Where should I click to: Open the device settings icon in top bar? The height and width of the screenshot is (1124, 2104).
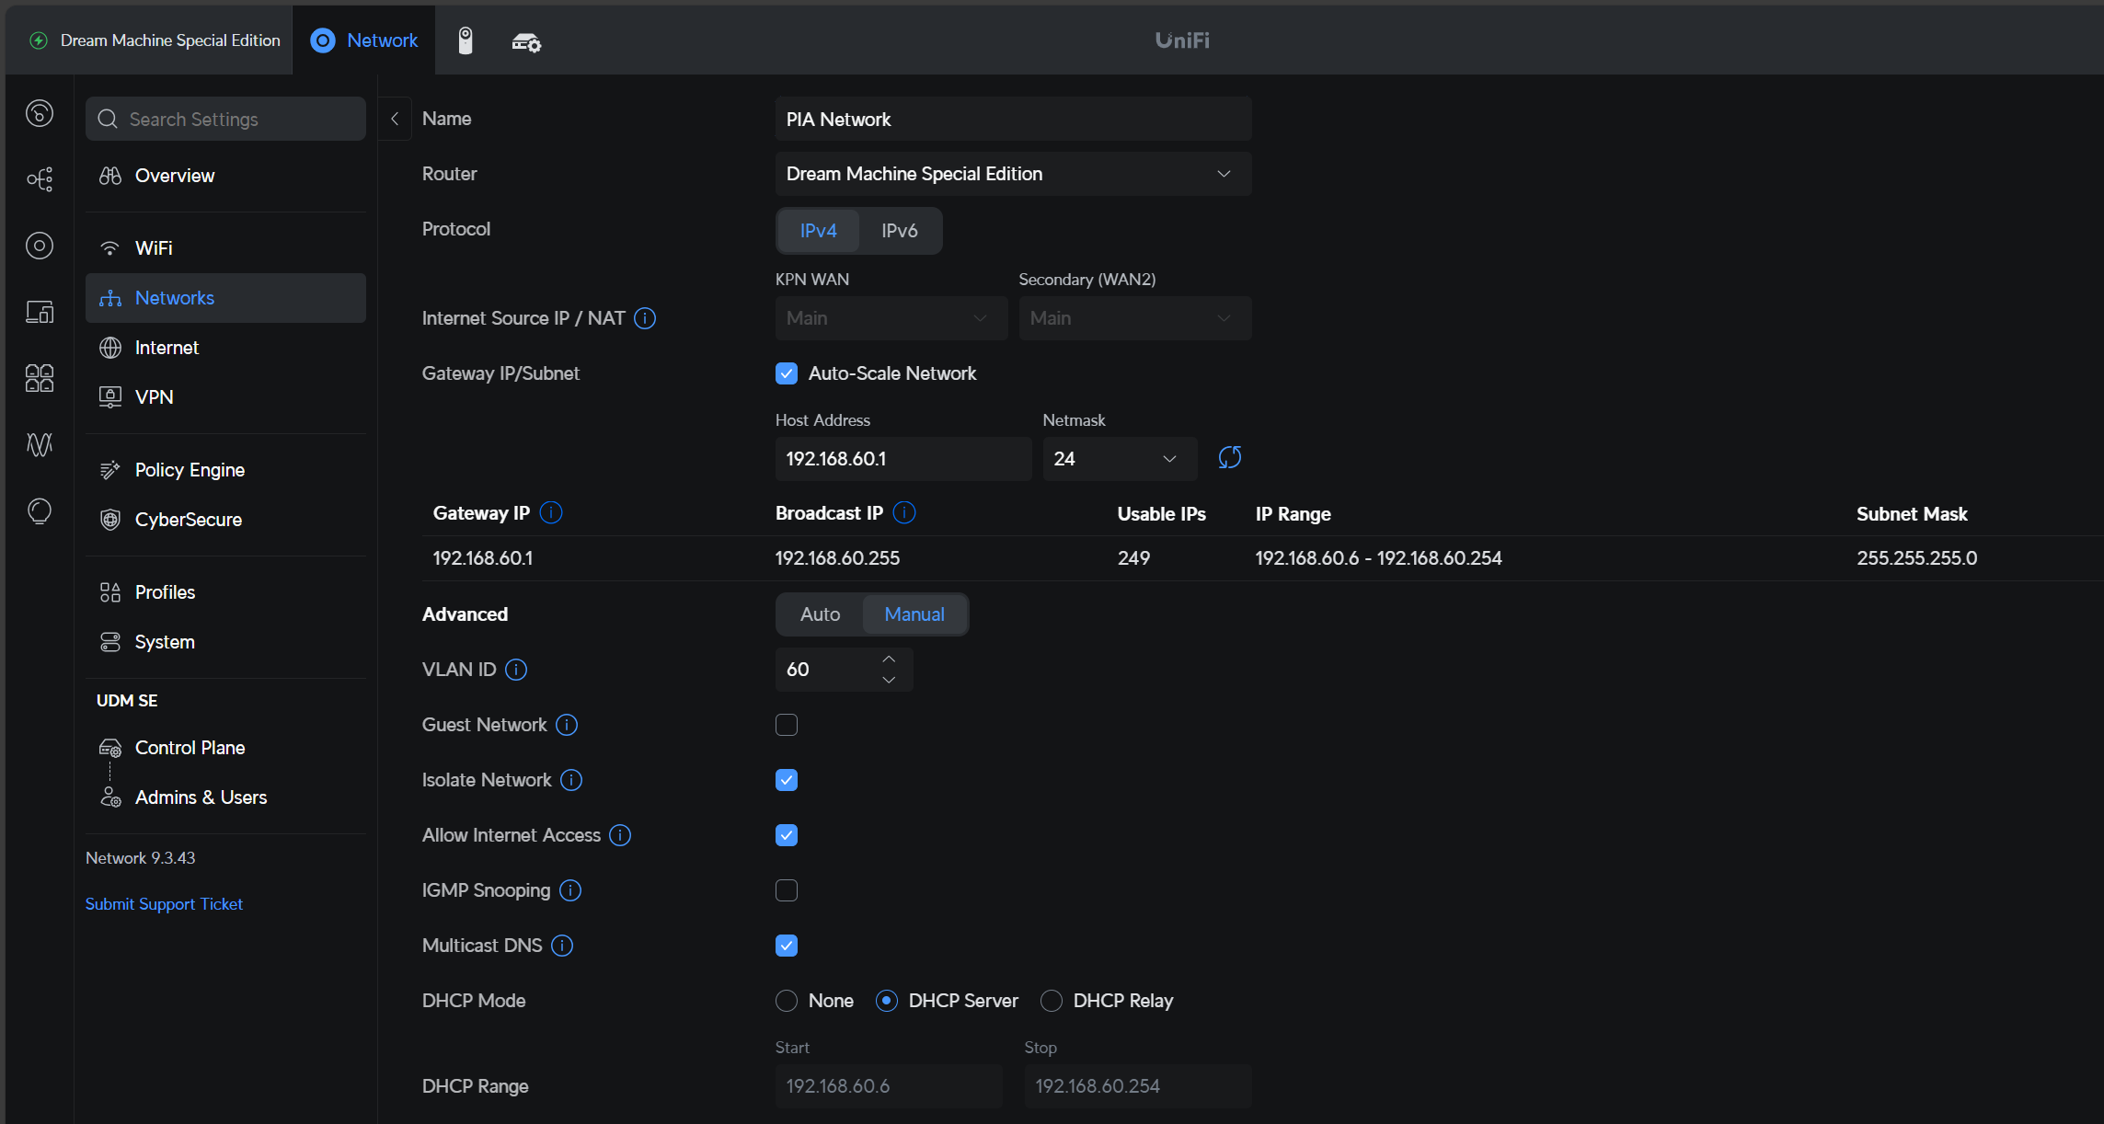coord(526,41)
